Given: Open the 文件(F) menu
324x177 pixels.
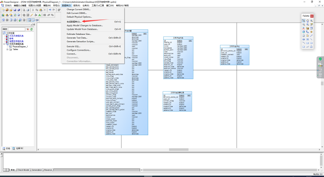Looking at the screenshot, I should (x=8, y=6).
